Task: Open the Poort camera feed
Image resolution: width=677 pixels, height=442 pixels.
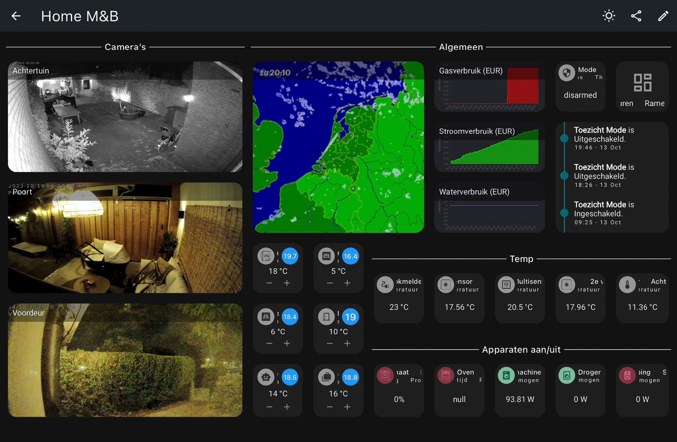Action: (x=125, y=238)
